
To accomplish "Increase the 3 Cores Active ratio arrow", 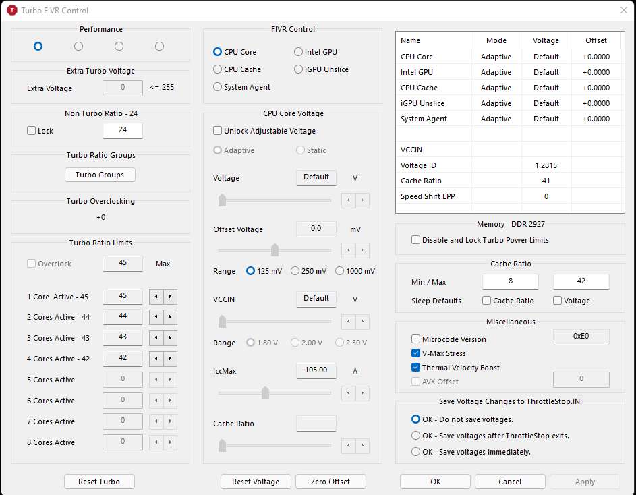I will click(170, 338).
